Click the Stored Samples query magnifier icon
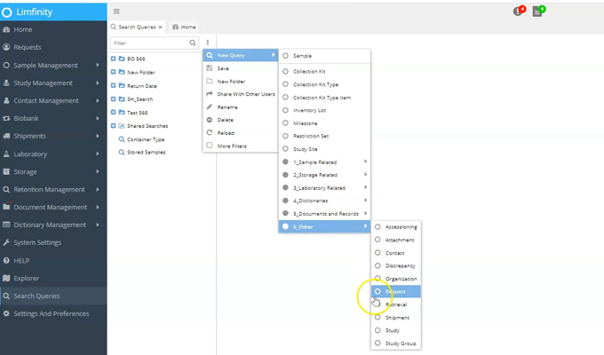Image resolution: width=604 pixels, height=355 pixels. pyautogui.click(x=122, y=152)
